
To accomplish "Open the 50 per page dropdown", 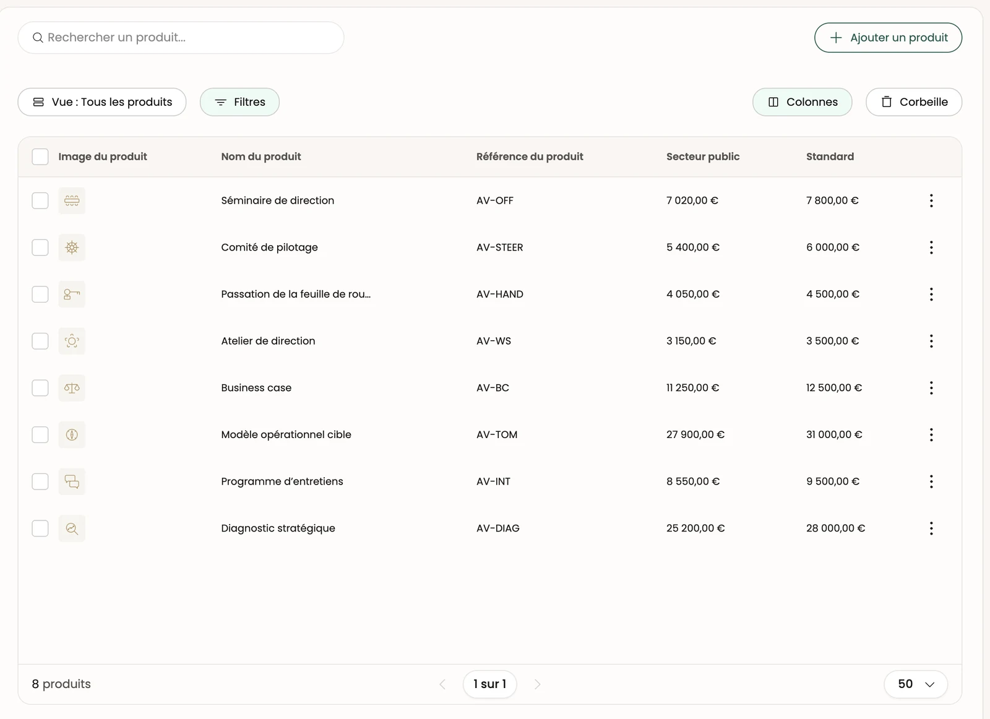I will click(x=916, y=684).
